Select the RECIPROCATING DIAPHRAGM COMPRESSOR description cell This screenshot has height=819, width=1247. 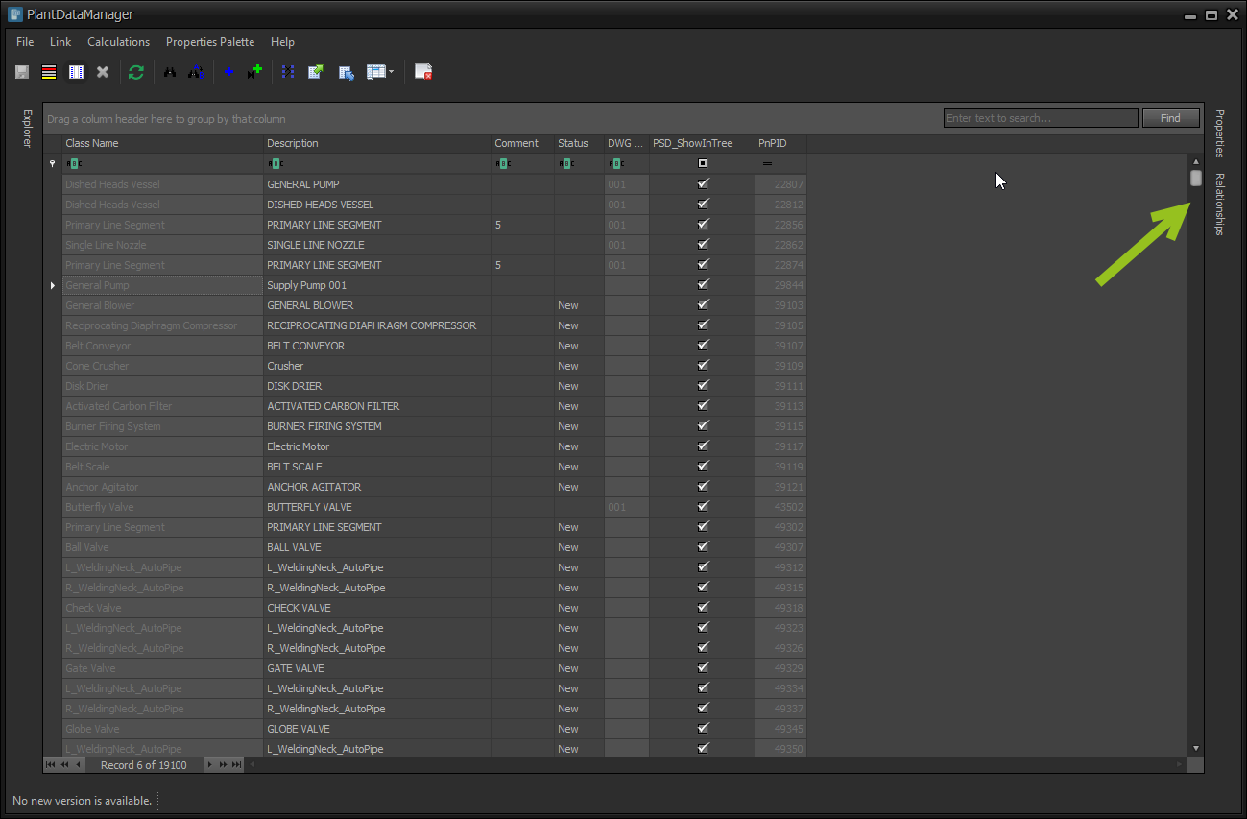point(377,325)
